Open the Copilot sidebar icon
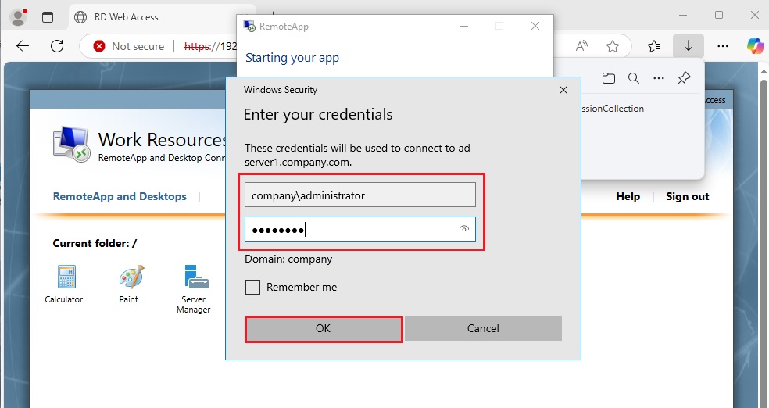769x408 pixels. click(x=754, y=46)
